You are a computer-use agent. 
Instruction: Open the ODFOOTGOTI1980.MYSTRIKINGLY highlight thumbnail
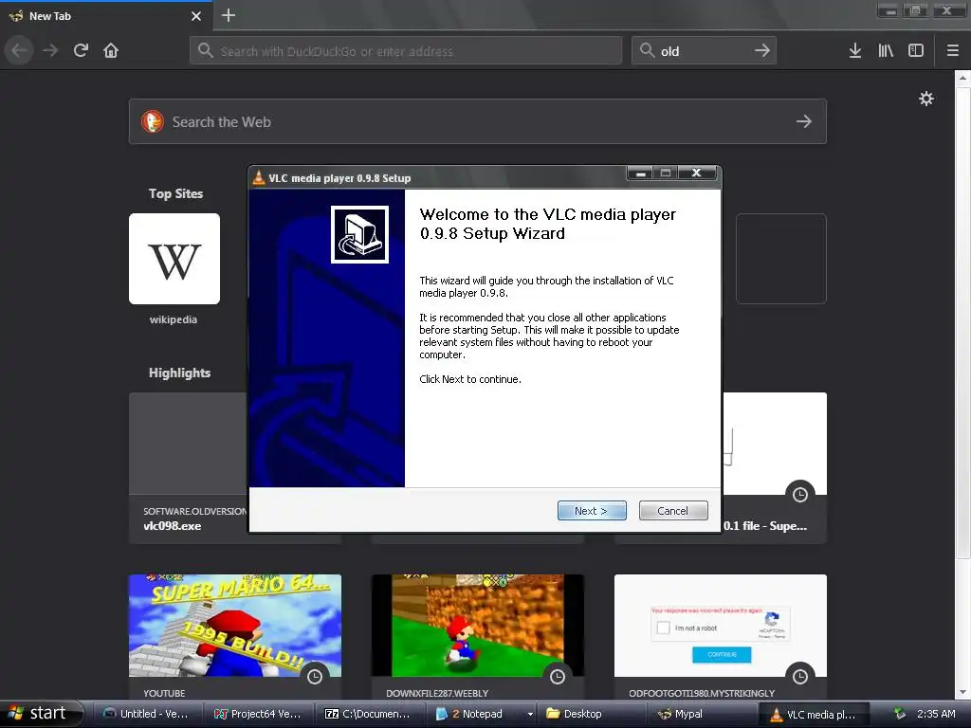[721, 626]
